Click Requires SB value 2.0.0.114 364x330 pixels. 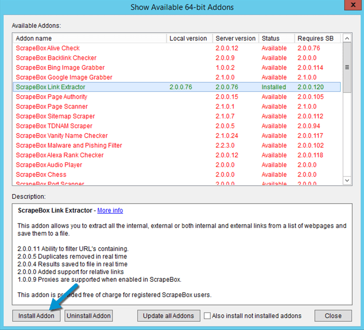(310, 68)
